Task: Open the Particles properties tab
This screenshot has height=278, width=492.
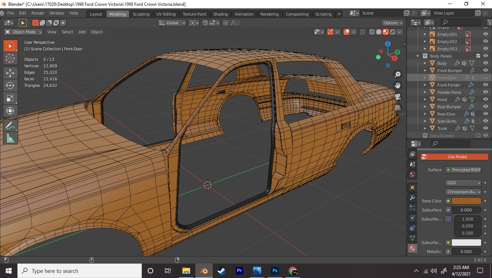Action: 412,208
